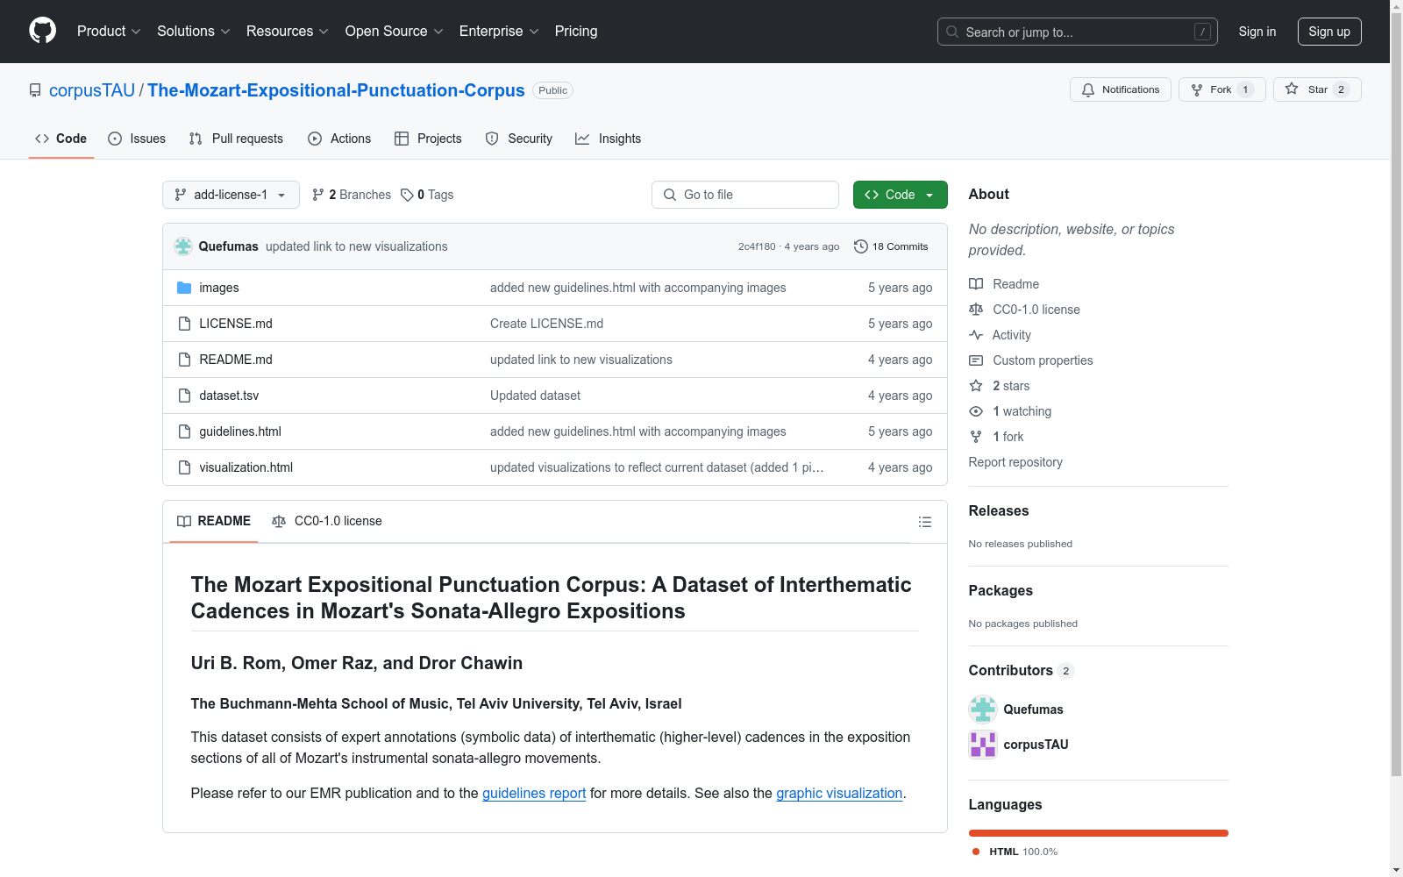Open the corpusTAU owner link
The image size is (1403, 877).
(x=92, y=90)
